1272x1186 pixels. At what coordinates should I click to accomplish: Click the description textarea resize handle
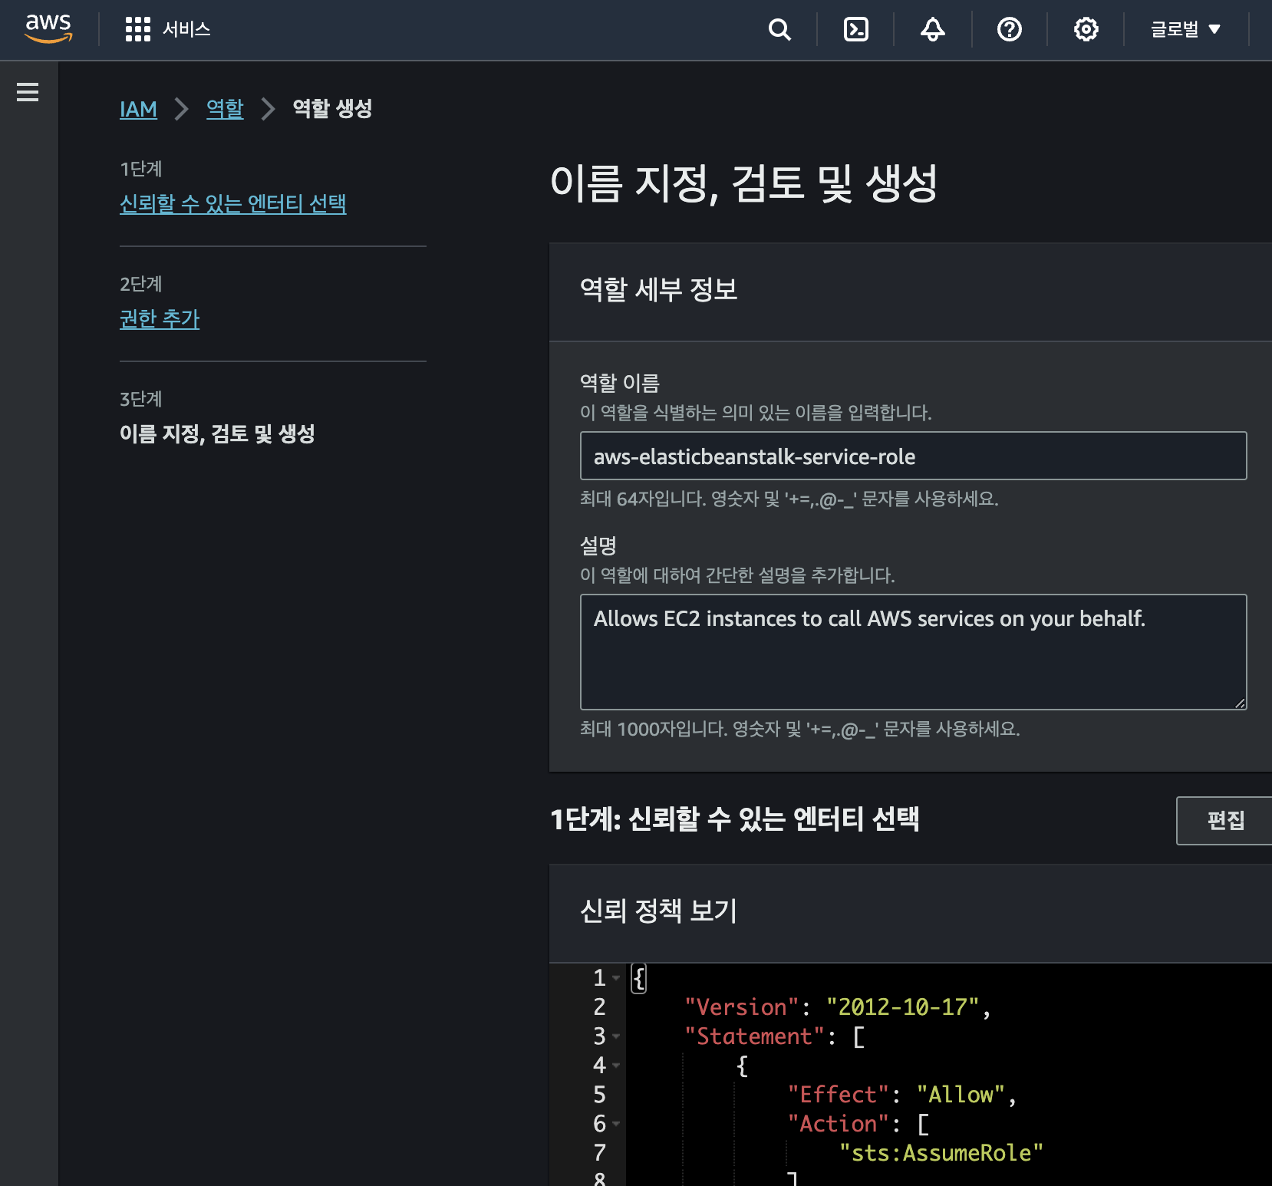click(1240, 703)
